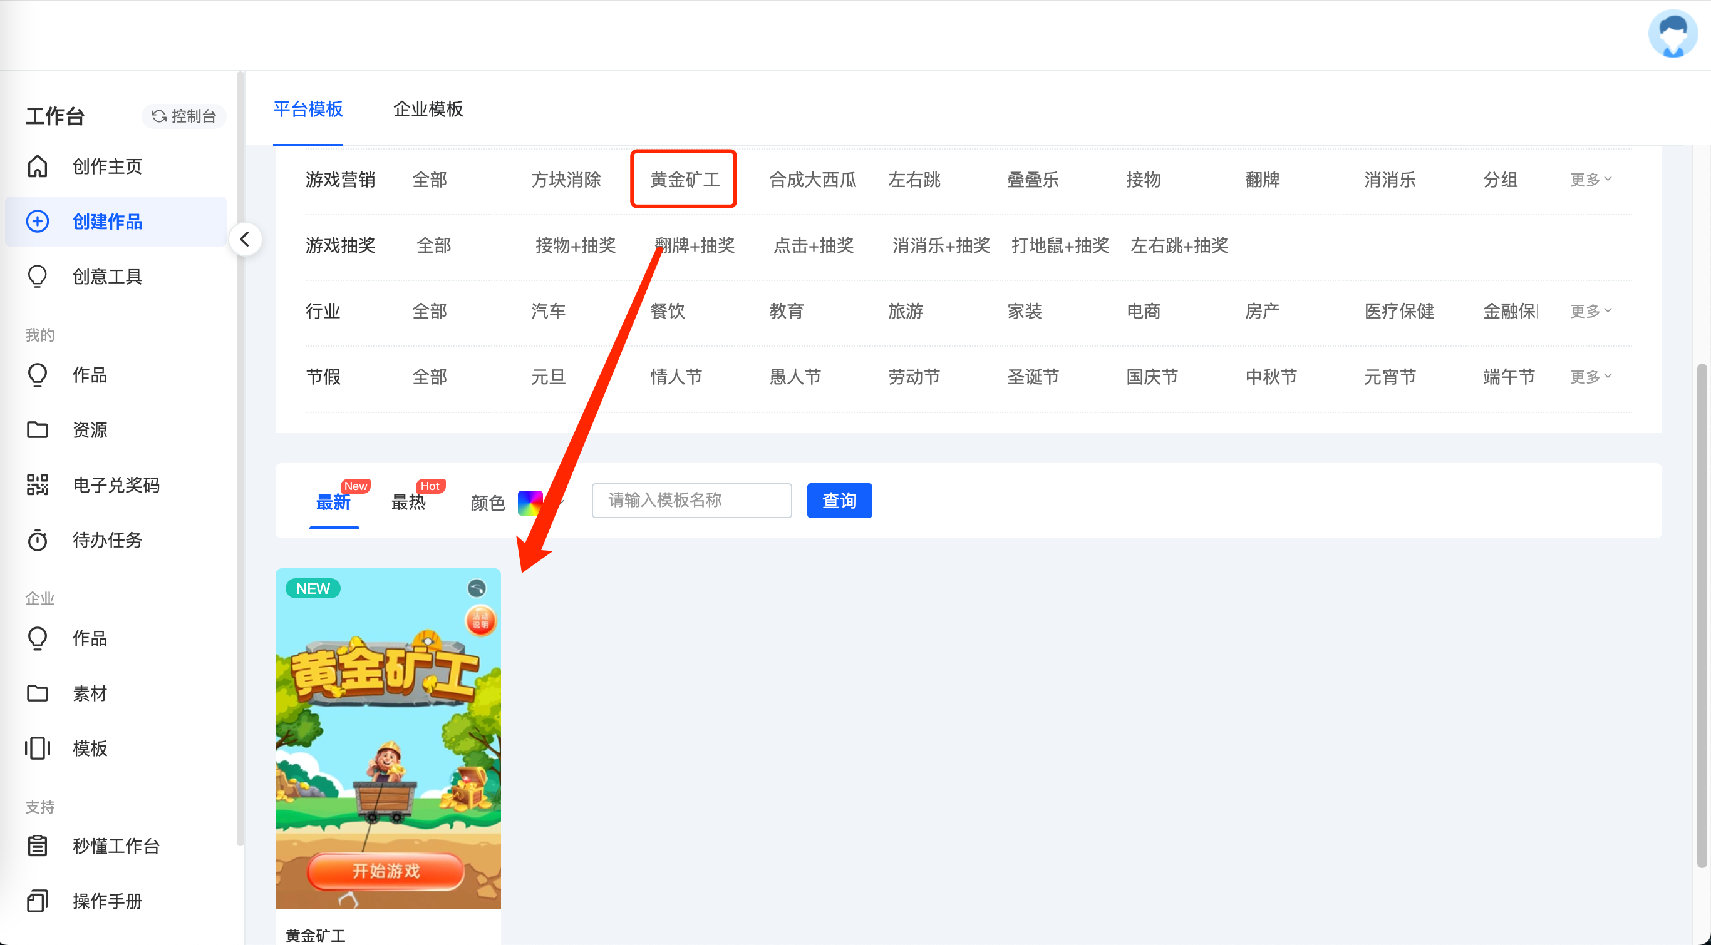The height and width of the screenshot is (945, 1711).
Task: Click the 控制台 switch button
Action: pyautogui.click(x=184, y=116)
